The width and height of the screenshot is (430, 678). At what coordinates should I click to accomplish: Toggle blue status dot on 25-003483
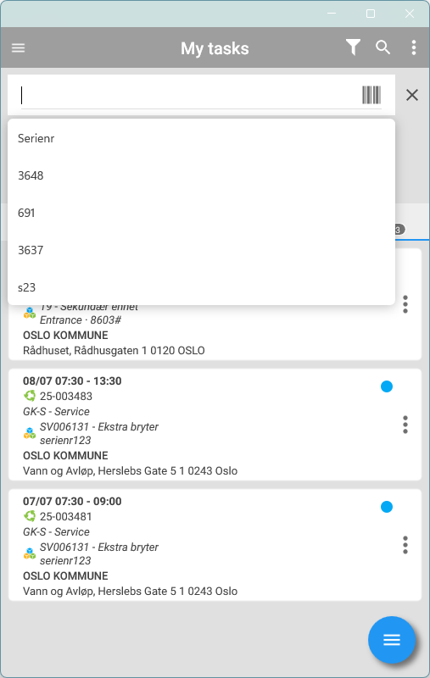coord(387,386)
